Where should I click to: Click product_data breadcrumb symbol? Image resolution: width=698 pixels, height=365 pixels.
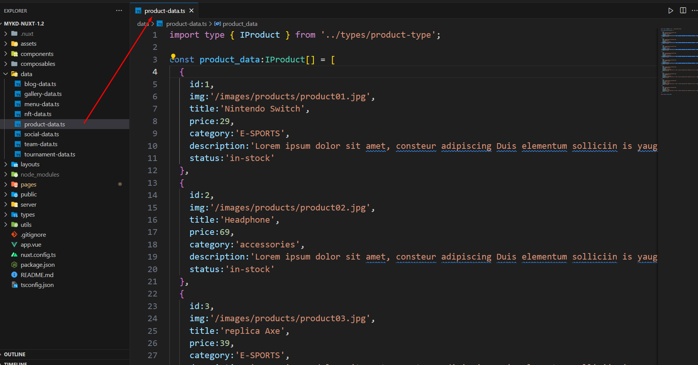pyautogui.click(x=240, y=24)
